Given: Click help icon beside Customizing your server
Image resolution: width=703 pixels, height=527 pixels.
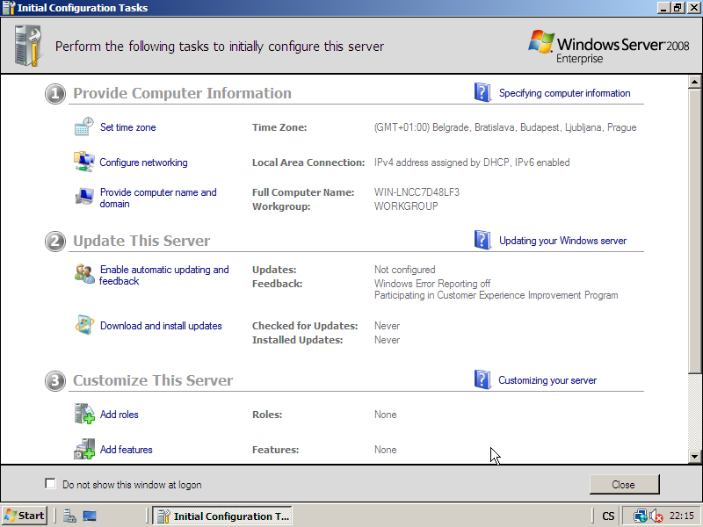Looking at the screenshot, I should click(482, 379).
